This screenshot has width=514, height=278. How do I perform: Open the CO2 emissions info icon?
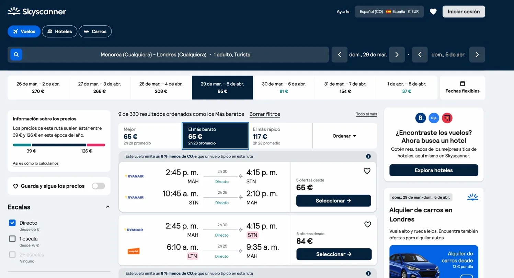pos(368,156)
